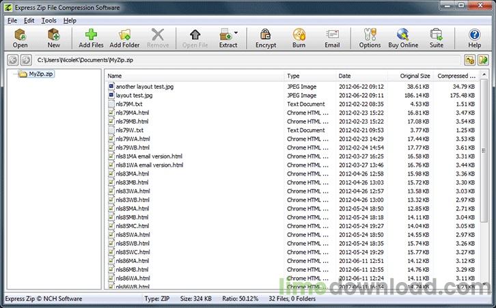Image resolution: width=496 pixels, height=308 pixels.
Task: Click the JPEG file icon of layout test.jpg
Action: tap(111, 95)
